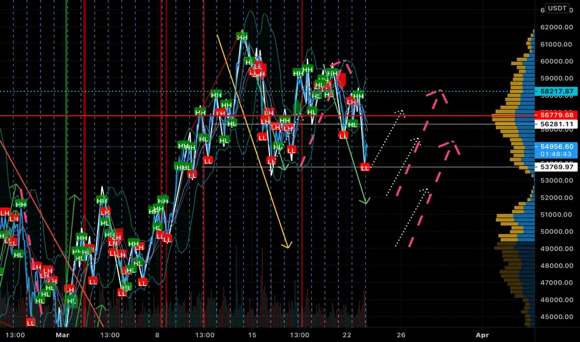The width and height of the screenshot is (580, 342).
Task: Select the LL marker at the 53769.97 line
Action: (365, 168)
